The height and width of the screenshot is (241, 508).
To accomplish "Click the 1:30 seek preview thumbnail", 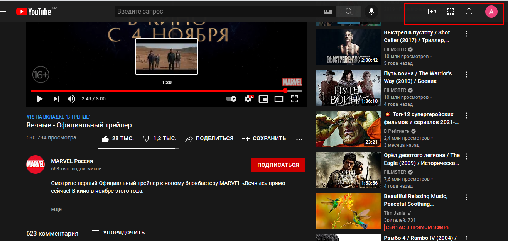I will coord(167,56).
